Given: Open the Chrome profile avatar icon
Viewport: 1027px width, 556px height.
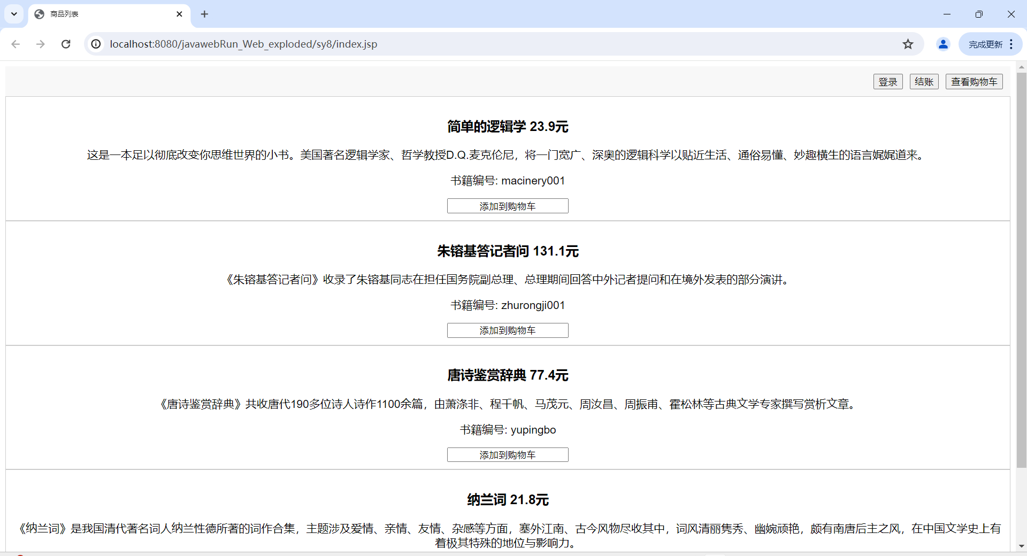Looking at the screenshot, I should coord(943,44).
